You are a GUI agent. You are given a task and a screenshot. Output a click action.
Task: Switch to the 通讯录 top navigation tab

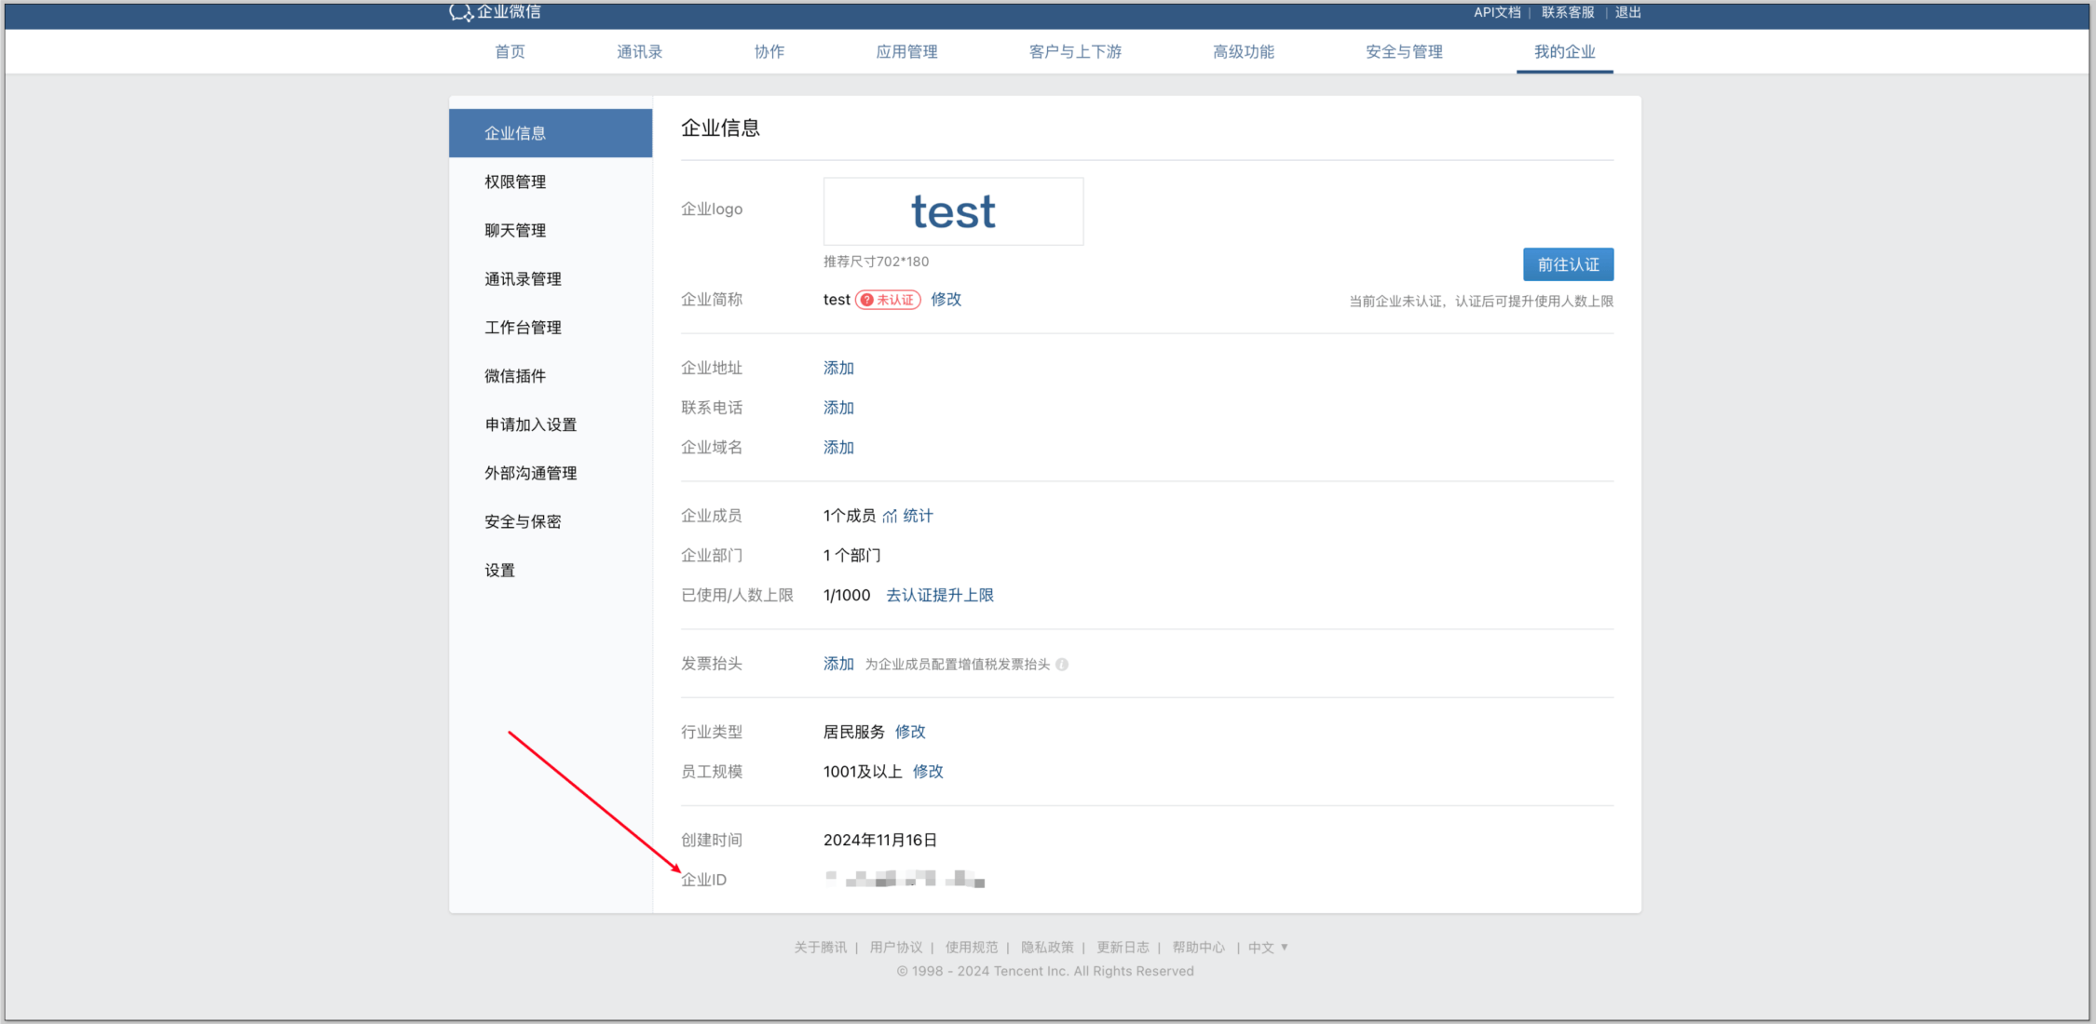click(639, 52)
